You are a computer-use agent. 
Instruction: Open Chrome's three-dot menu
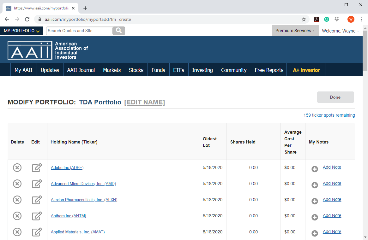361,19
